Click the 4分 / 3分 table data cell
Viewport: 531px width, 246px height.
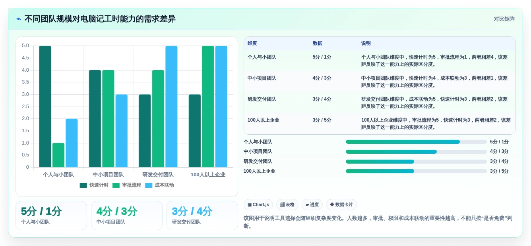click(x=322, y=78)
